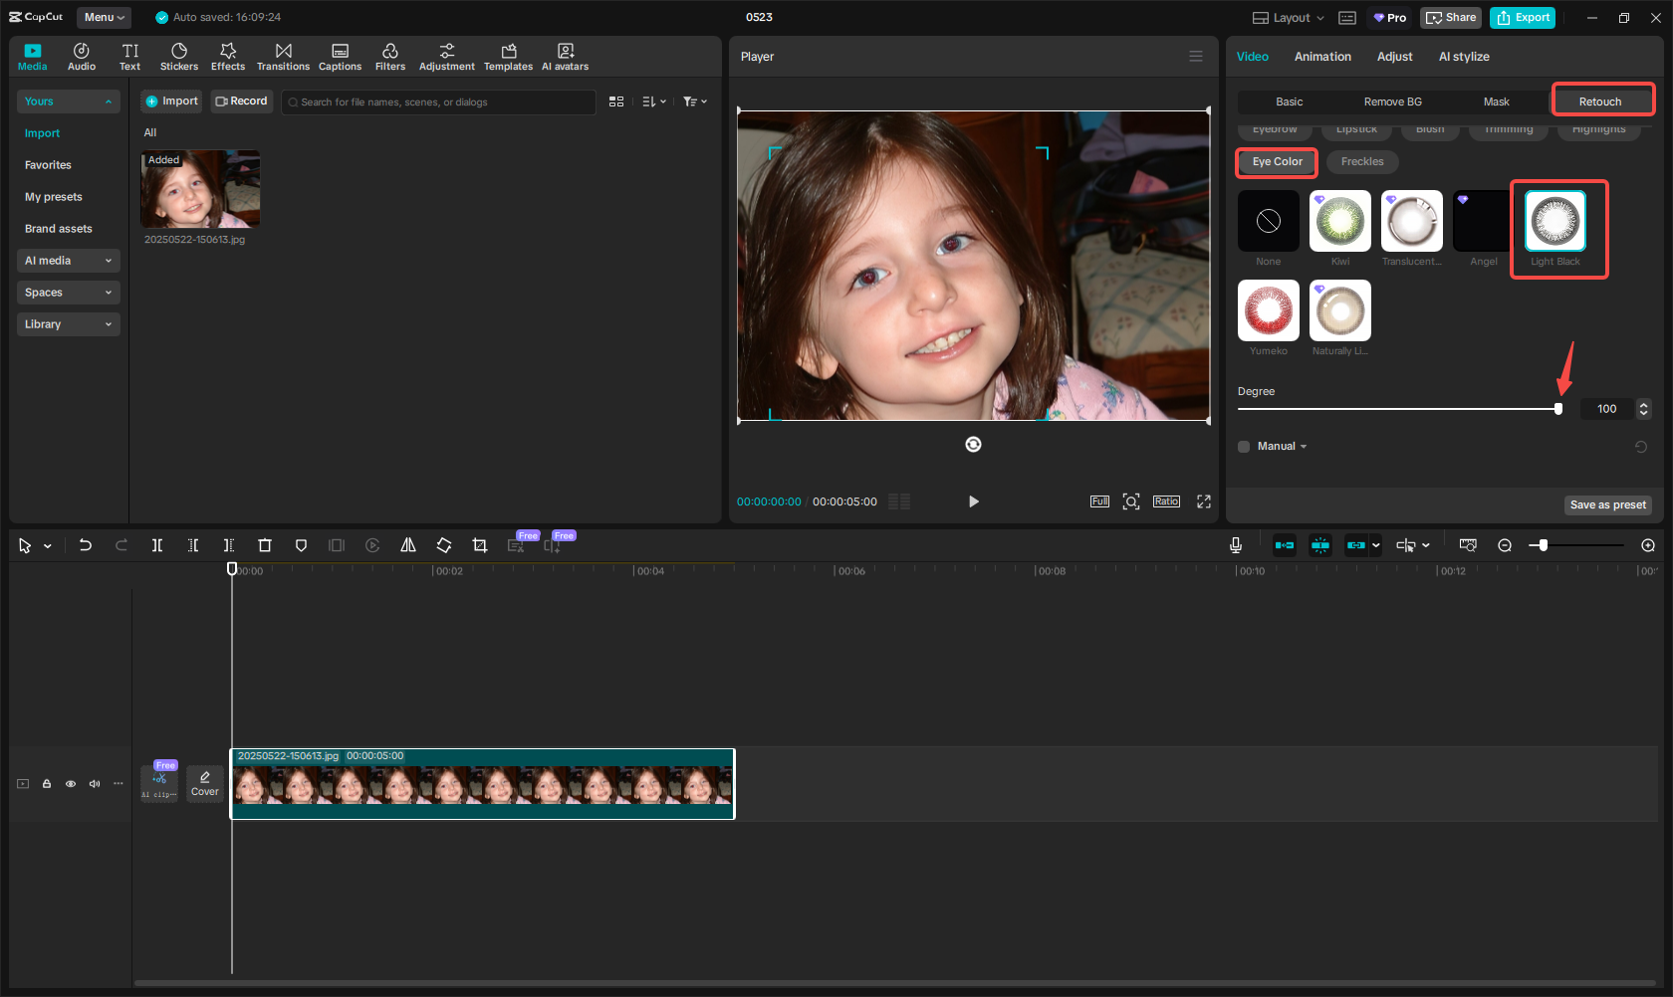Select the Split tool in timeline toolbar

pyautogui.click(x=157, y=545)
